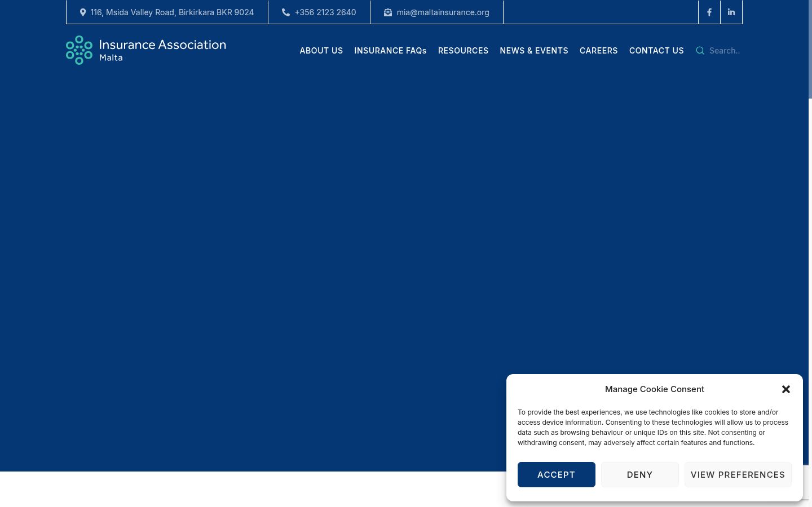Open the Facebook social icon
The image size is (812, 507).
(x=709, y=12)
